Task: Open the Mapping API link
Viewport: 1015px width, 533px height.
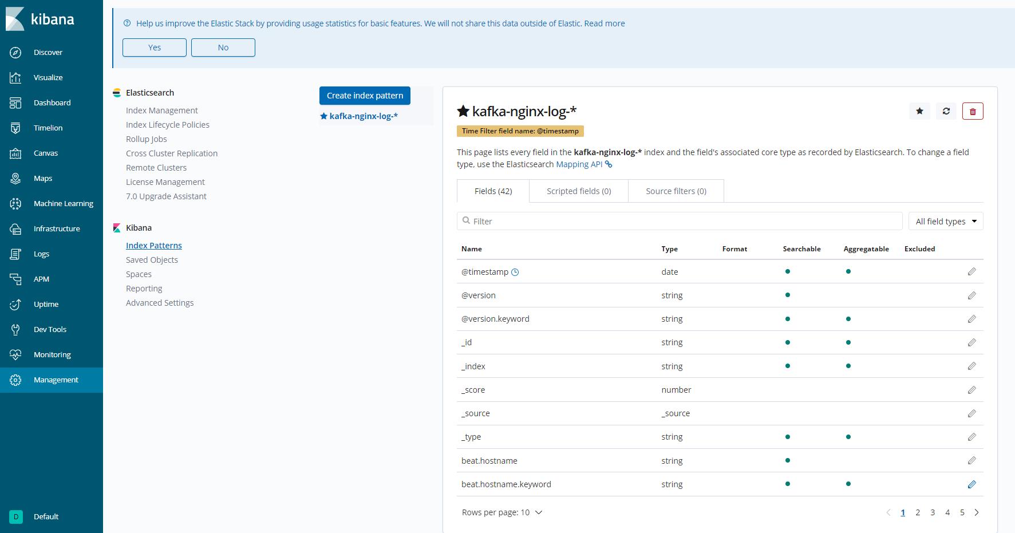Action: 584,164
